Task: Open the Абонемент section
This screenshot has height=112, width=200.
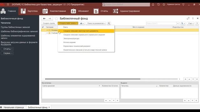Action: click(80, 11)
